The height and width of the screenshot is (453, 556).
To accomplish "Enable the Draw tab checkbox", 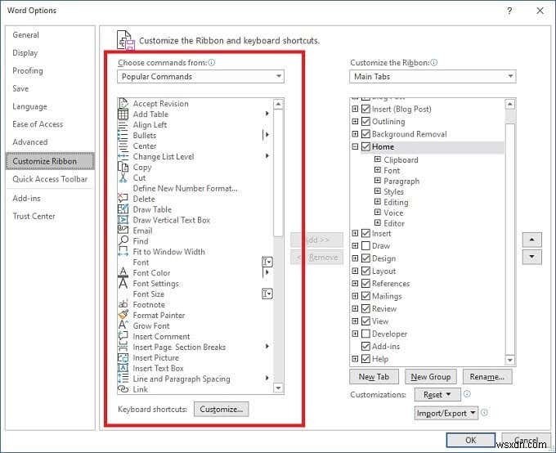I will pos(366,245).
